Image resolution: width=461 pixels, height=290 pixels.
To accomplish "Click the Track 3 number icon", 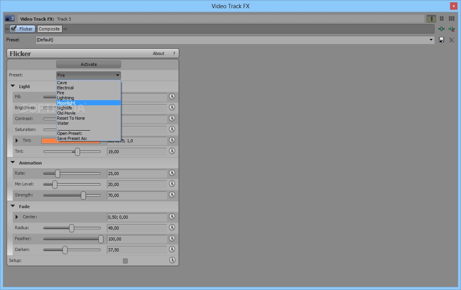I will [x=10, y=18].
